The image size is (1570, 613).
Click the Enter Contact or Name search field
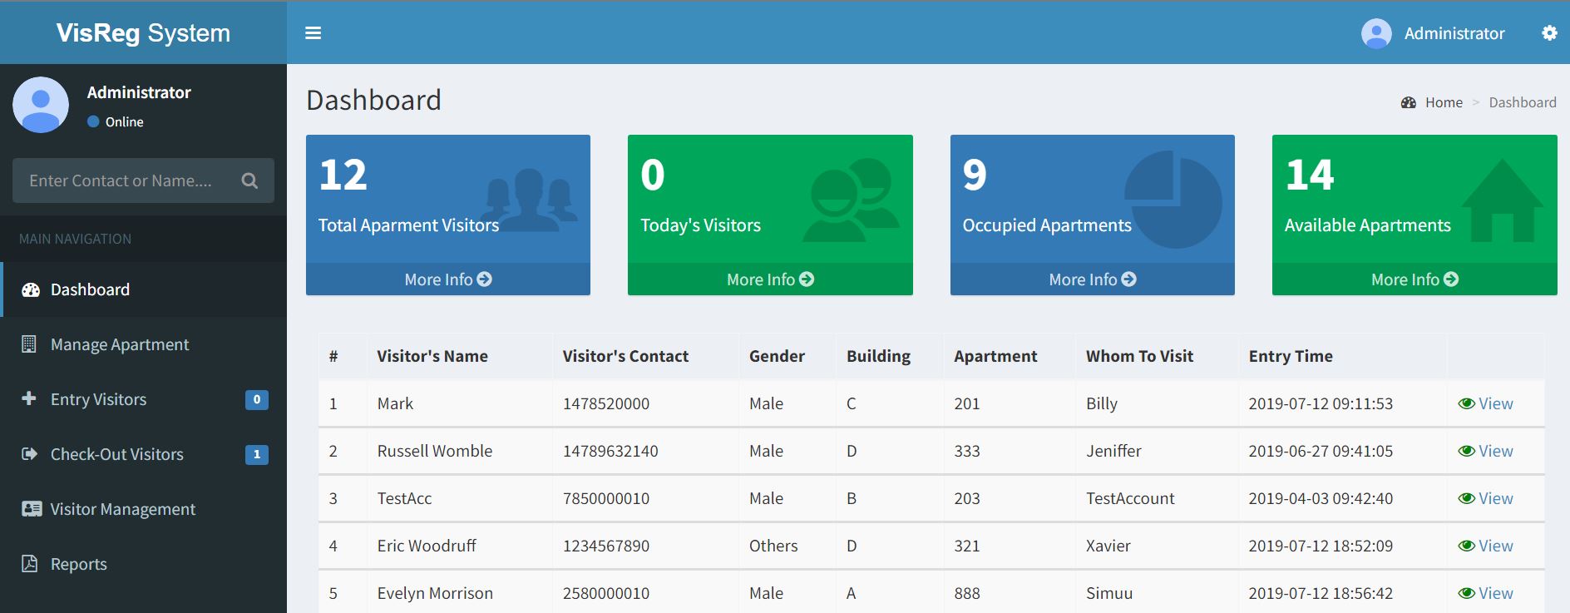point(125,180)
